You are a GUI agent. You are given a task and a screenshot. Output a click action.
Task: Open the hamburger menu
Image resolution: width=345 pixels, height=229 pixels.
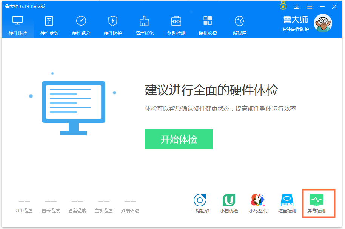(x=310, y=6)
